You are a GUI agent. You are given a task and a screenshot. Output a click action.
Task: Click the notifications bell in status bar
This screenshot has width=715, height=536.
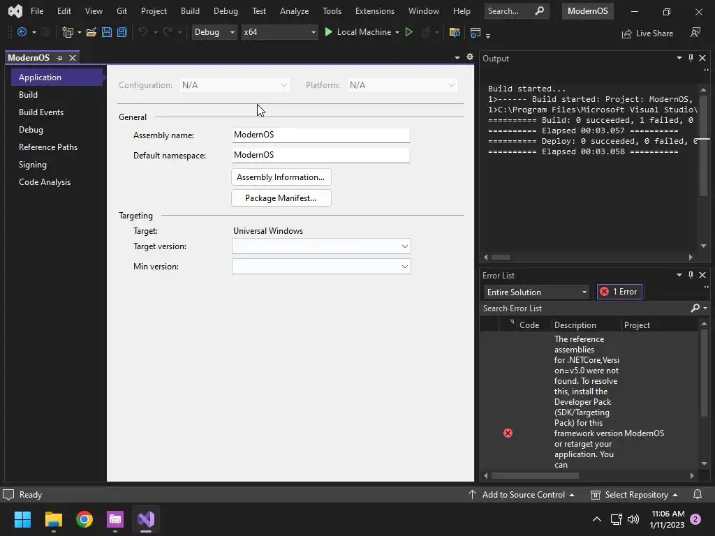pyautogui.click(x=698, y=495)
